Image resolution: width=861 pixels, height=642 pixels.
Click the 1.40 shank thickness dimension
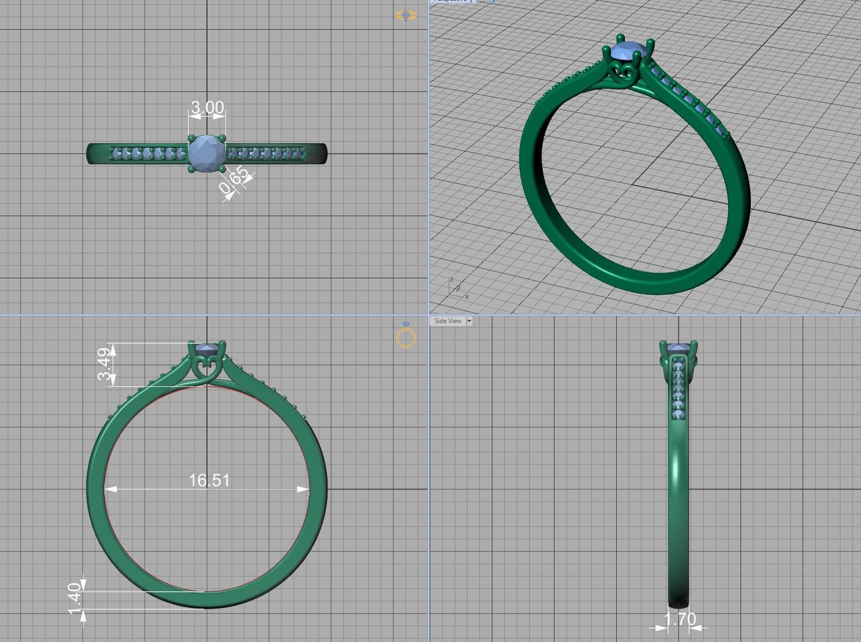coord(74,599)
